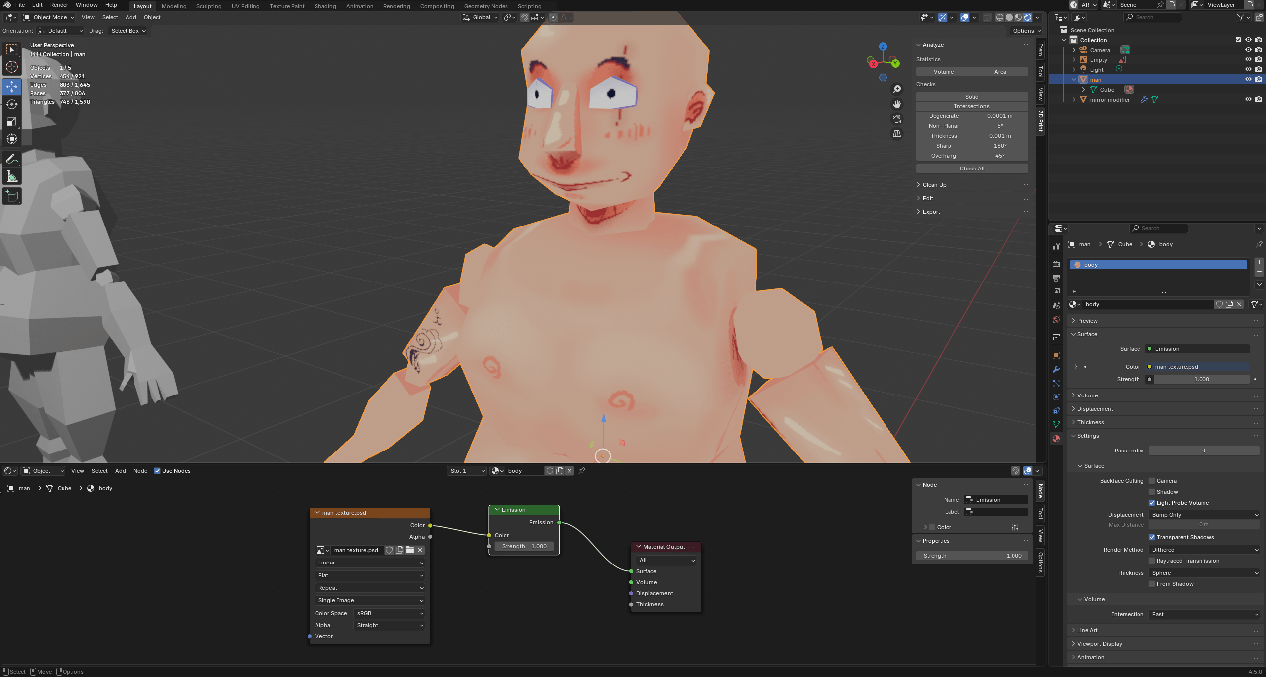The width and height of the screenshot is (1266, 677).
Task: Click the Add Cube tool icon
Action: click(12, 196)
